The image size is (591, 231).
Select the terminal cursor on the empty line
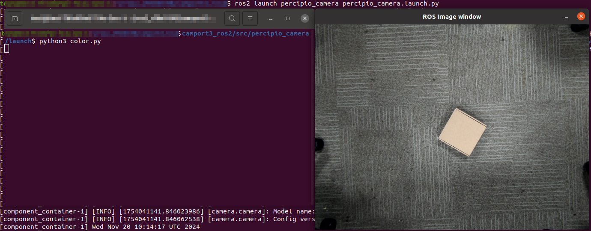(x=6, y=49)
